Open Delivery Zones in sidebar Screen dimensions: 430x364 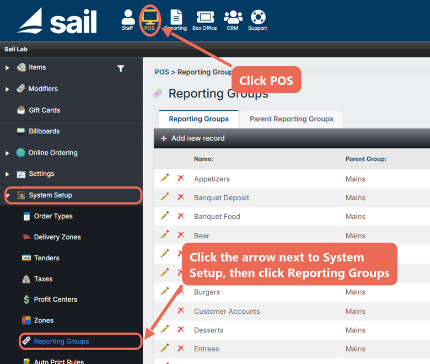click(57, 237)
